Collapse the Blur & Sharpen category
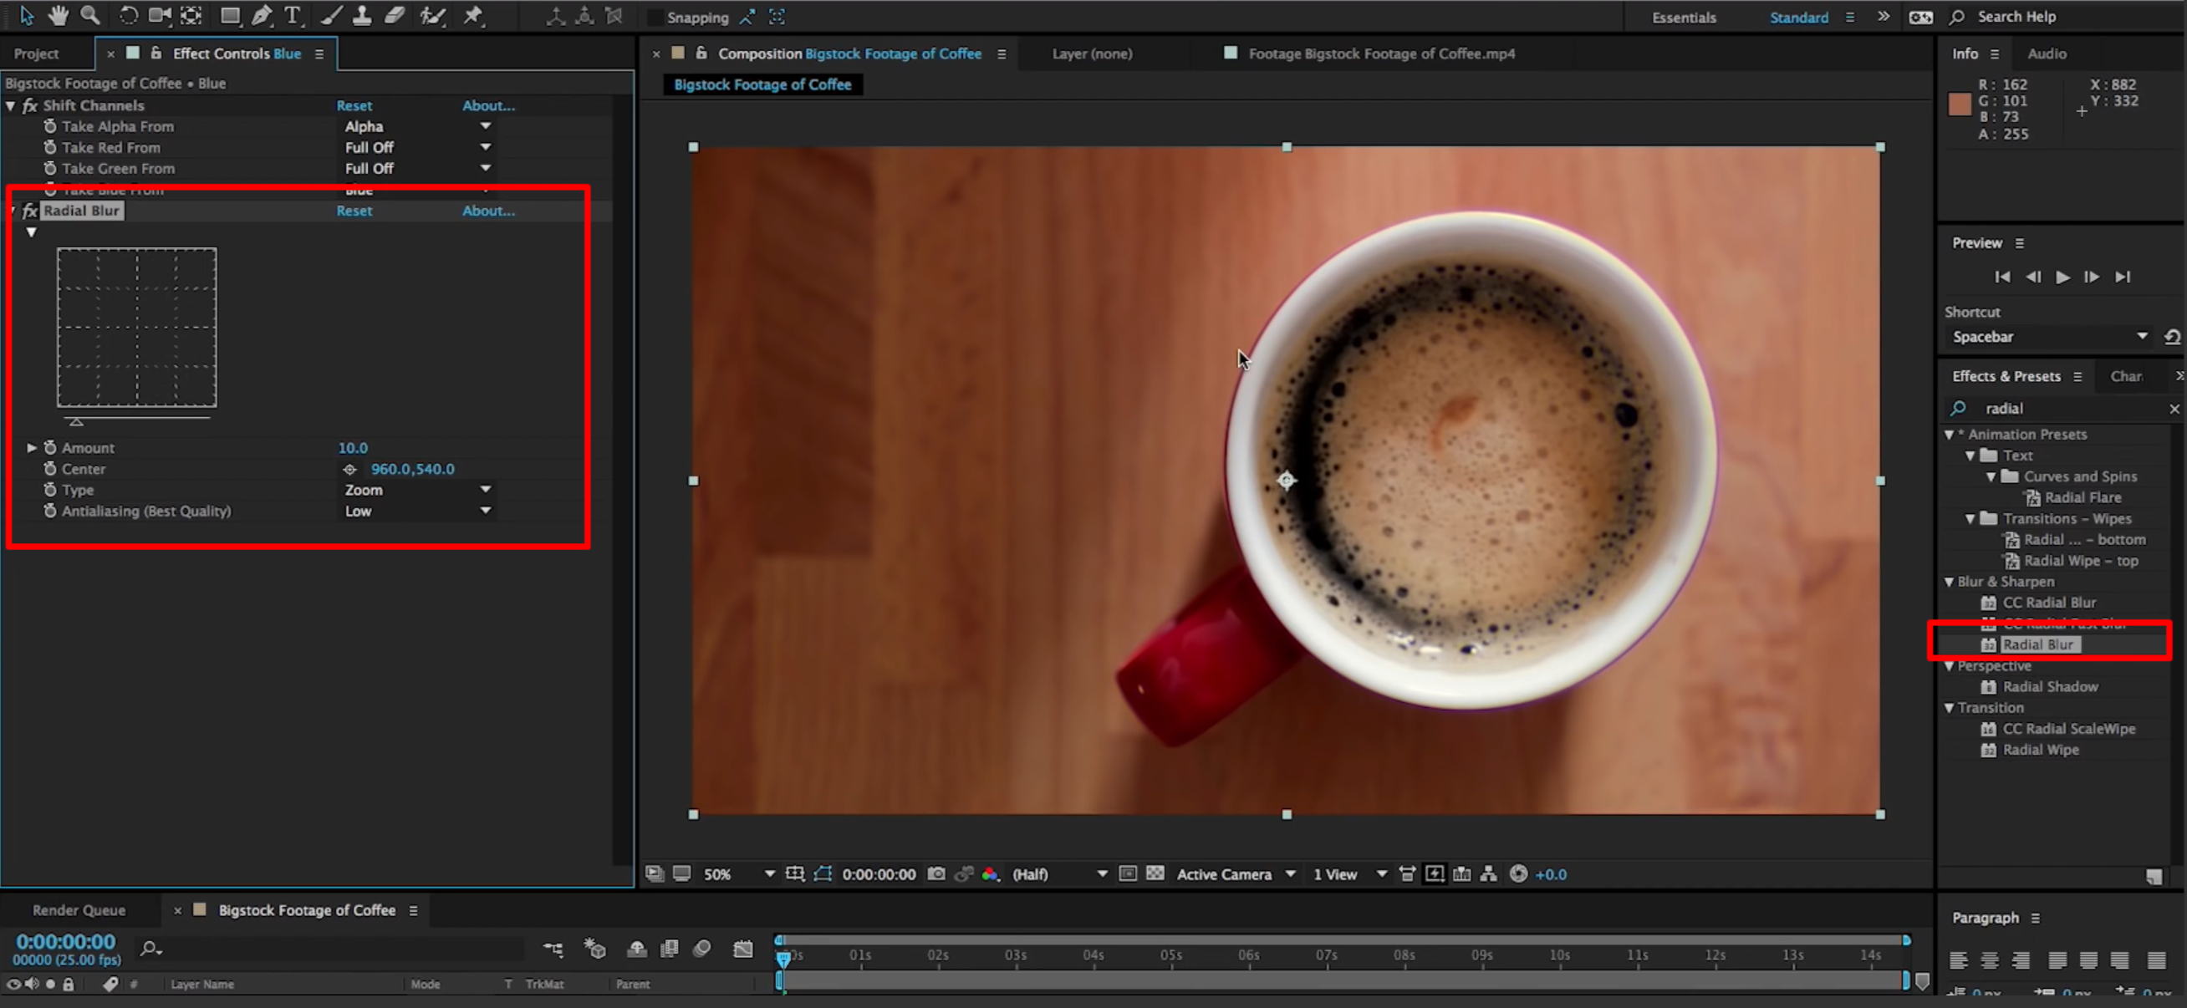Viewport: 2187px width, 1008px height. pos(1950,581)
